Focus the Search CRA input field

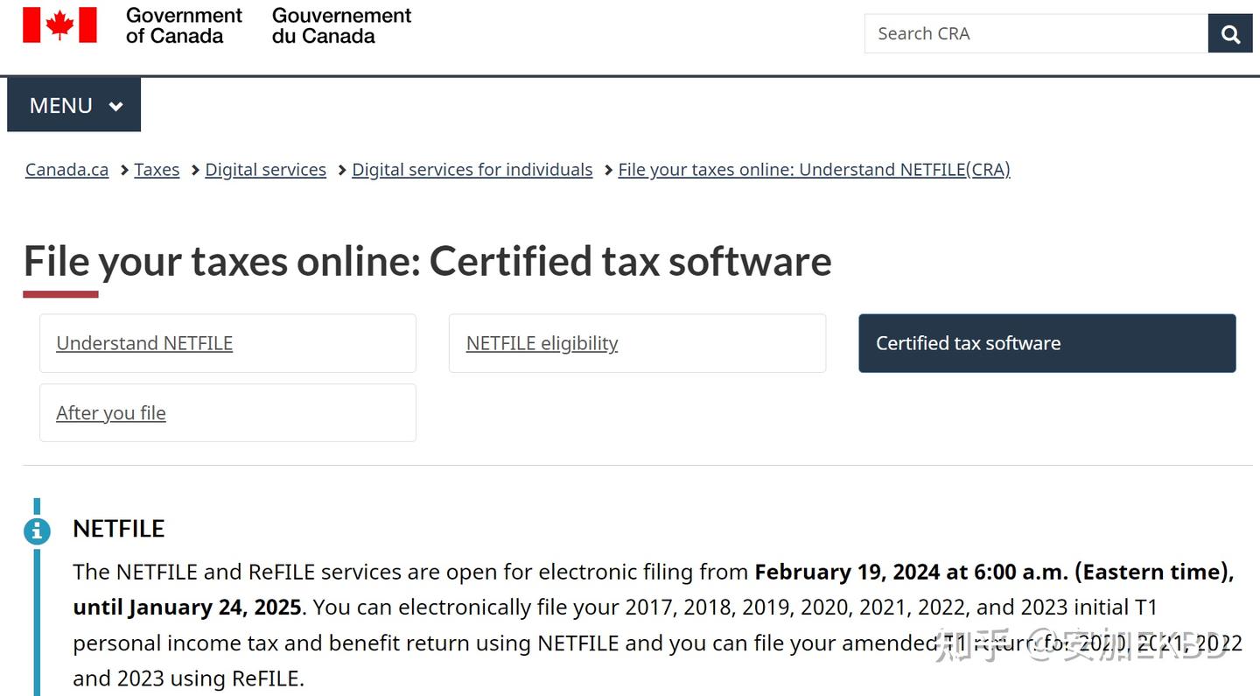[x=1036, y=34]
